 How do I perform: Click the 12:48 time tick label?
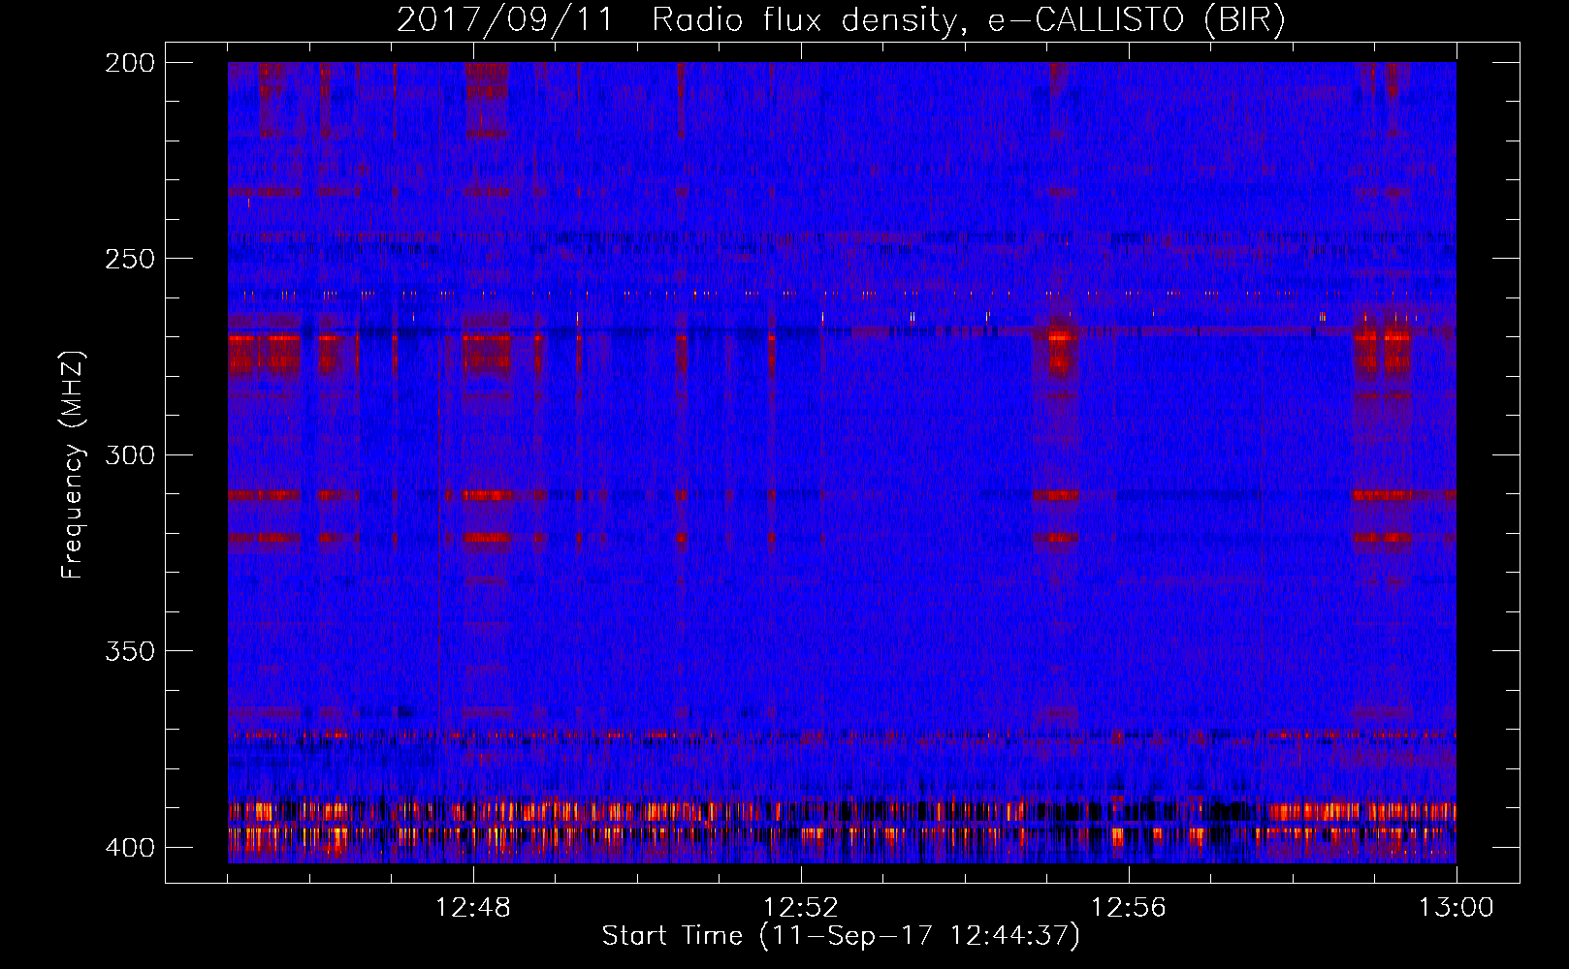pyautogui.click(x=473, y=908)
